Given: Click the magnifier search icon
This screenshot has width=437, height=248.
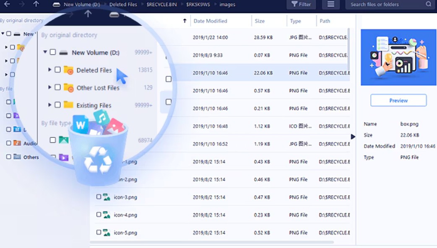Looking at the screenshot, I should [428, 4].
